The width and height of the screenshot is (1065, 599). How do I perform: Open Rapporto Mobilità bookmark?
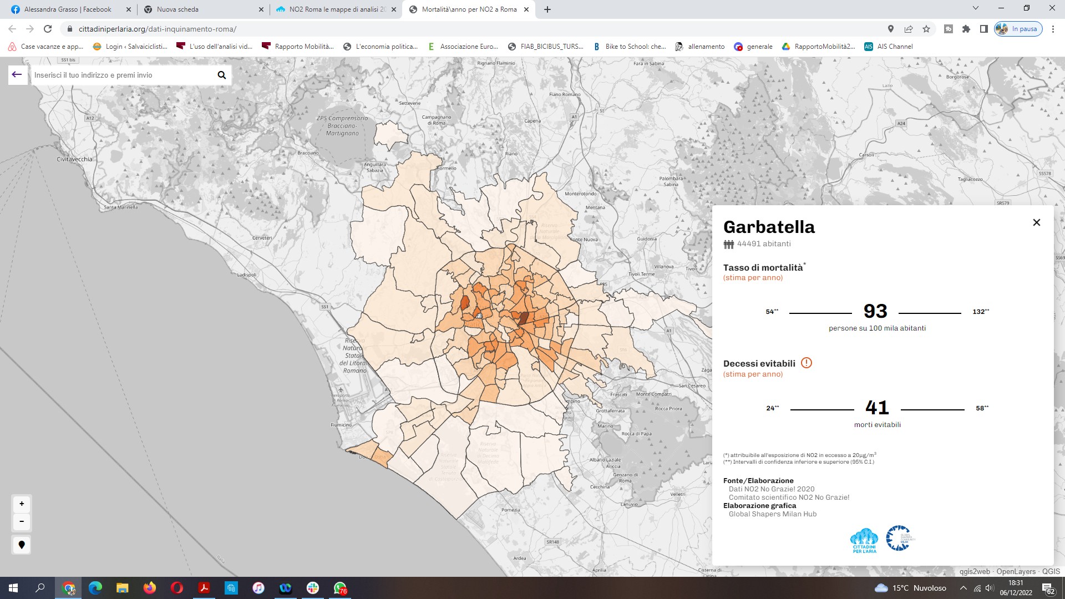click(298, 47)
